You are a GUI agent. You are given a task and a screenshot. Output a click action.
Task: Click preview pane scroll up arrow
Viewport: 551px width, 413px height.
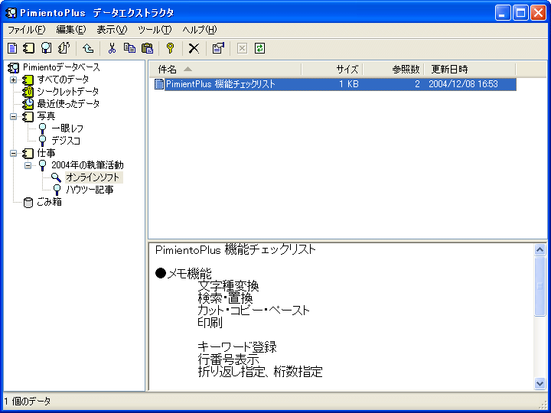tap(540, 249)
